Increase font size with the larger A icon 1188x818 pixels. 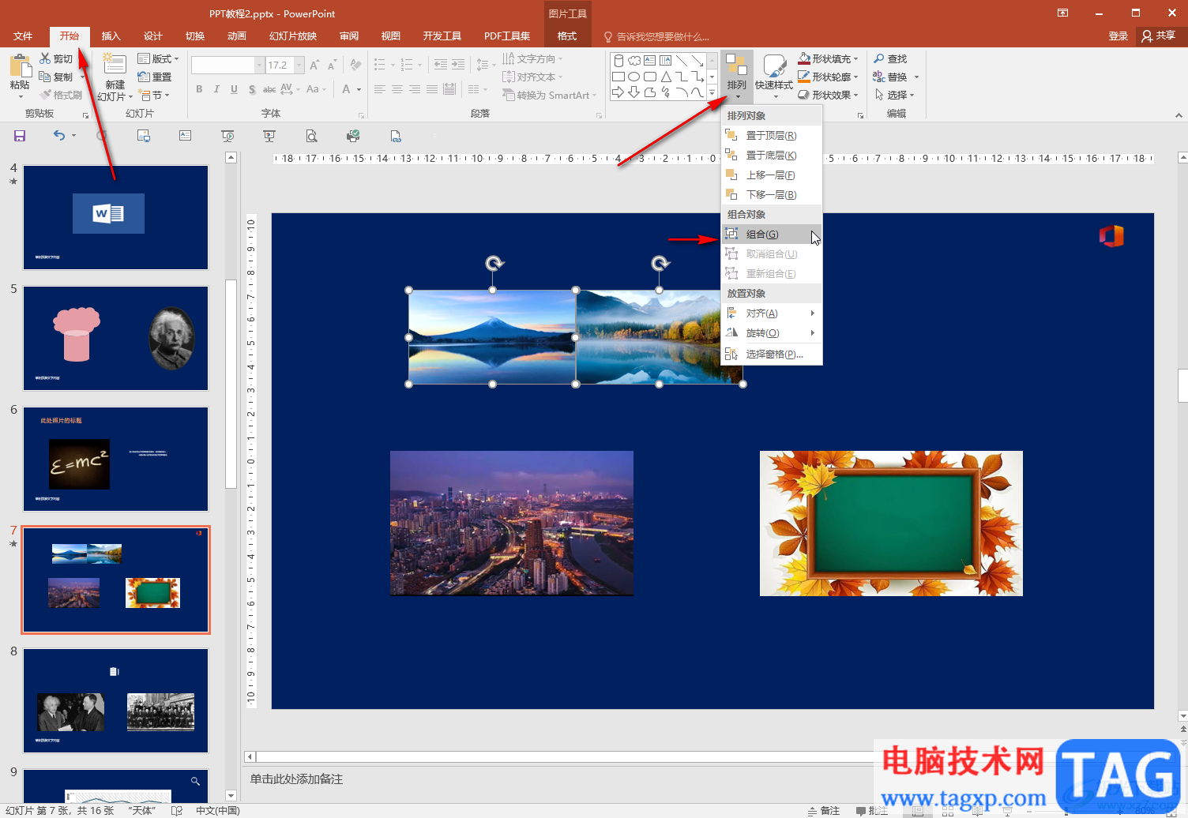tap(314, 65)
